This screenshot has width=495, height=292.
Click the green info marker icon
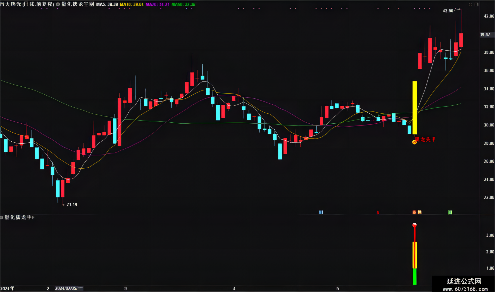pyautogui.click(x=450, y=212)
